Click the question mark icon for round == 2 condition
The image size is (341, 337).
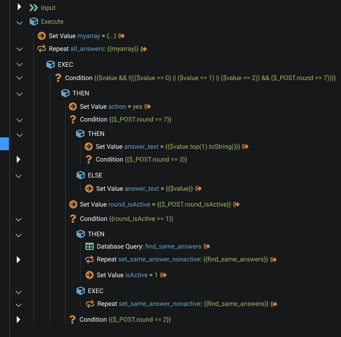click(73, 320)
